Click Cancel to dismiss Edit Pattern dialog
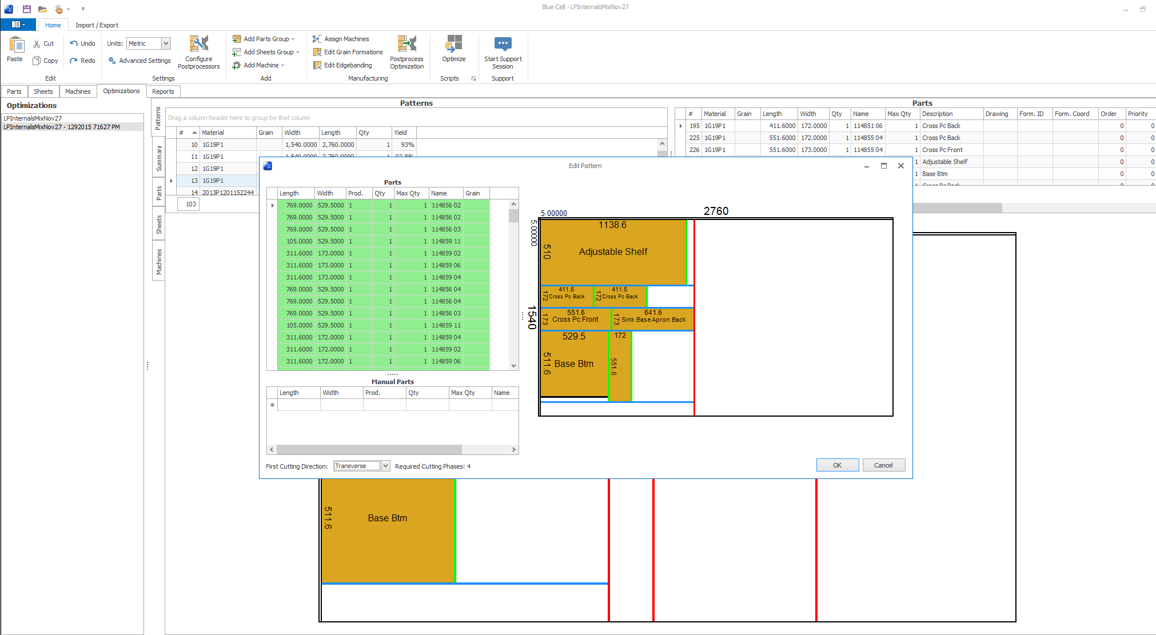Image resolution: width=1156 pixels, height=635 pixels. point(882,465)
